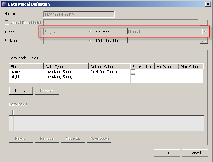Screen dimensions: 213x162
Task: Select the name row in fields table
Action: 26,72
